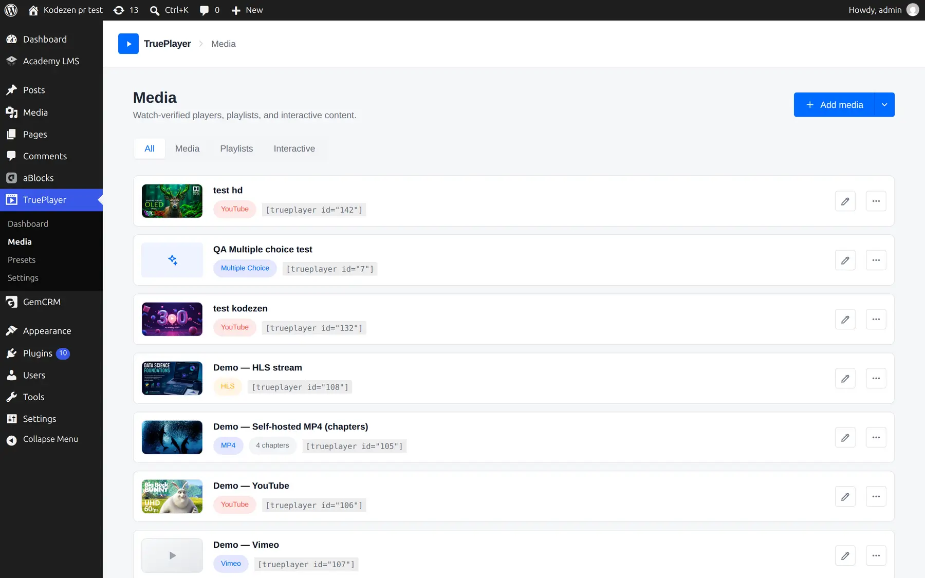Switch to the All tab
The width and height of the screenshot is (925, 578).
150,148
